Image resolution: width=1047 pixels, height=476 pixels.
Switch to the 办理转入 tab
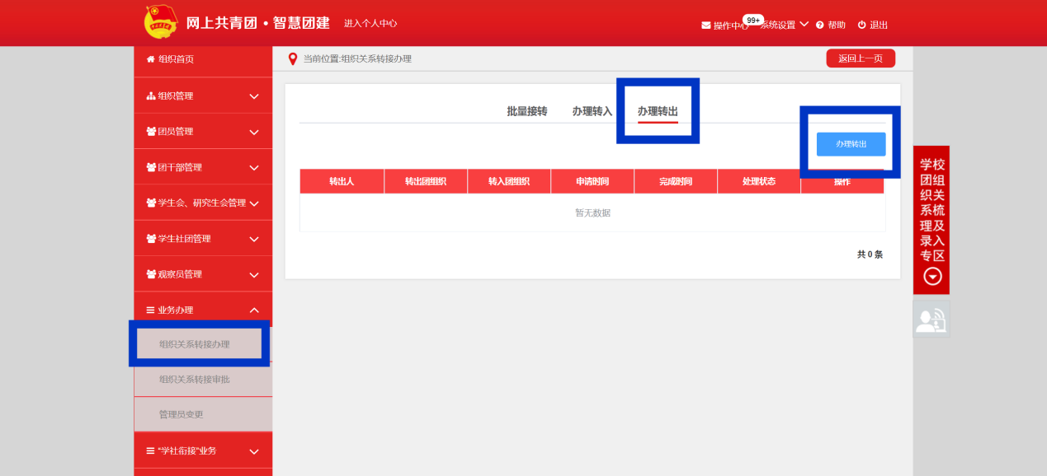tap(592, 111)
